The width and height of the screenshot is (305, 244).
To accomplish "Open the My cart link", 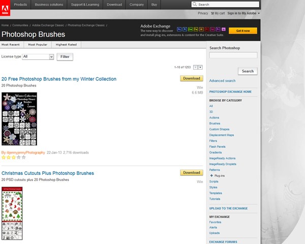I will (x=220, y=13).
